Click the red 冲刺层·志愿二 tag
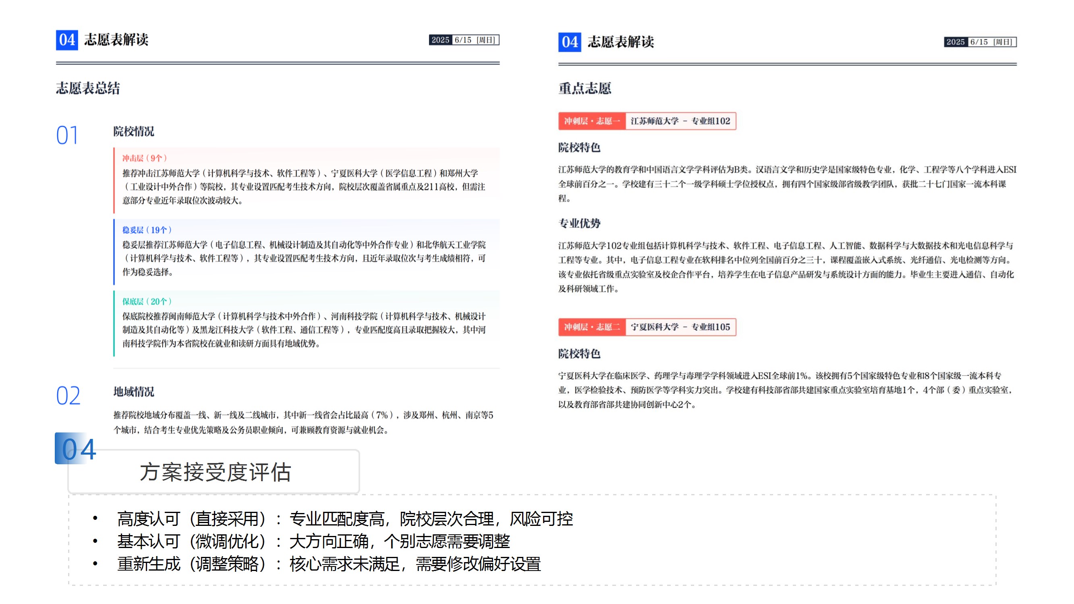The width and height of the screenshot is (1074, 604). tap(592, 327)
